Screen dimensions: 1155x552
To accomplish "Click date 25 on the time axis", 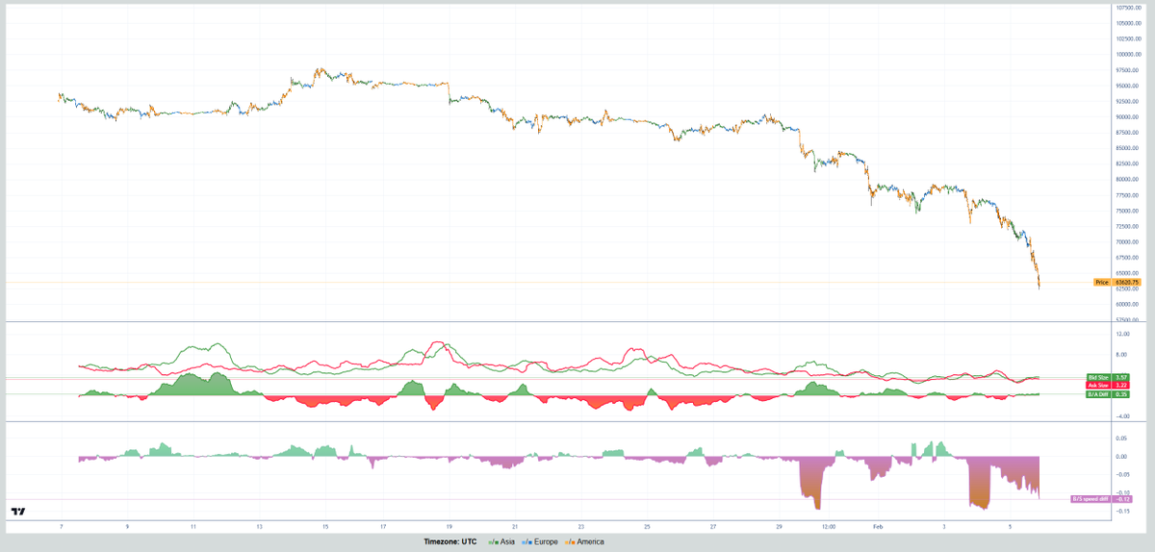I will (648, 527).
